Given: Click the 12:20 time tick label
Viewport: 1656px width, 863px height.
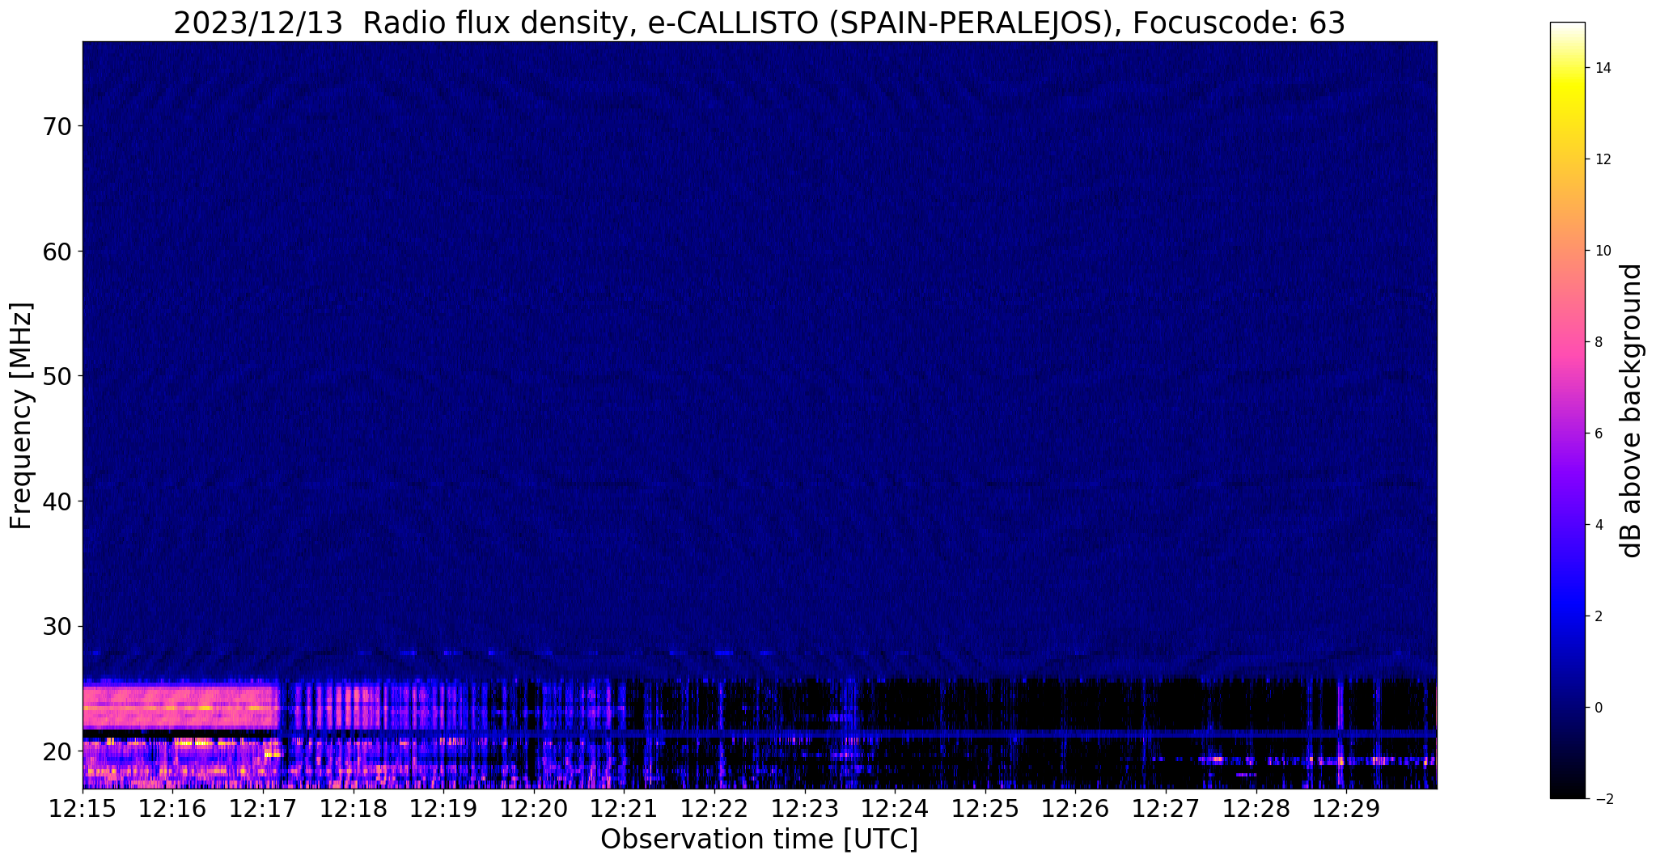Looking at the screenshot, I should tap(533, 808).
